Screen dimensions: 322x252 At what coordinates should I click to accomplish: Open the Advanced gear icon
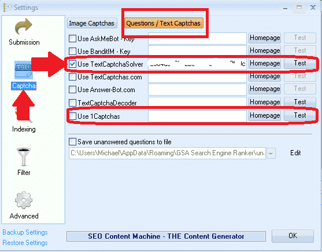pyautogui.click(x=24, y=200)
